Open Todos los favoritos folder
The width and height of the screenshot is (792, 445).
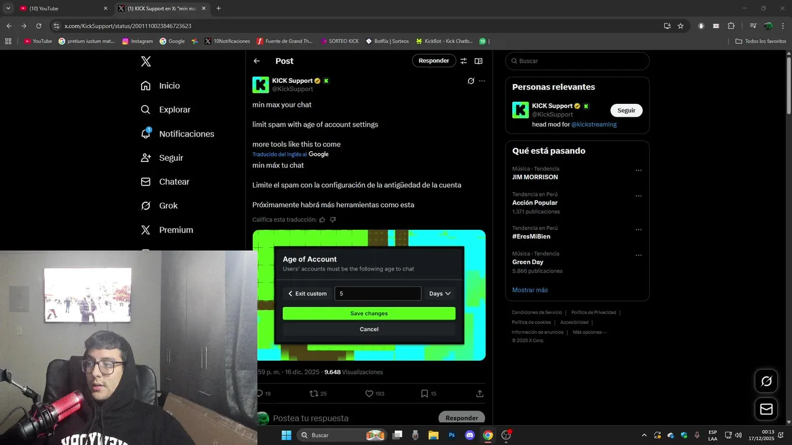(760, 41)
